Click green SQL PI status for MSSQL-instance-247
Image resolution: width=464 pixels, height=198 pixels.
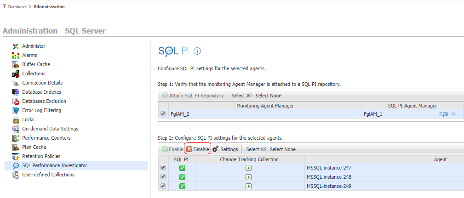click(182, 168)
